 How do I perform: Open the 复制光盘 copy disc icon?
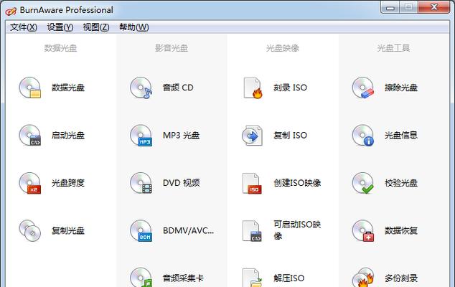30,231
